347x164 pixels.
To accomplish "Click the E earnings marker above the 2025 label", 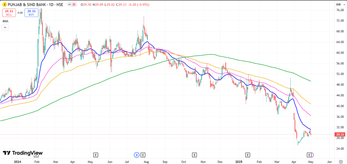I will click(x=248, y=155).
